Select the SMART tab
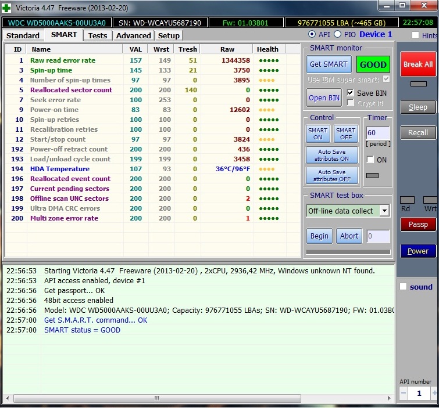The height and width of the screenshot is (408, 439). (x=64, y=35)
